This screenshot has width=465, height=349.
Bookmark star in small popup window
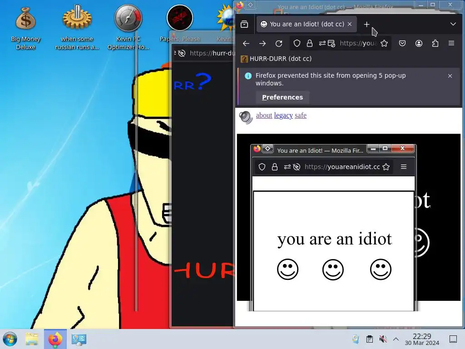[x=386, y=167]
